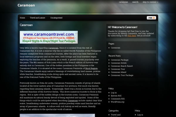
Task: Open Uncategorized menu item
Action: point(56,18)
